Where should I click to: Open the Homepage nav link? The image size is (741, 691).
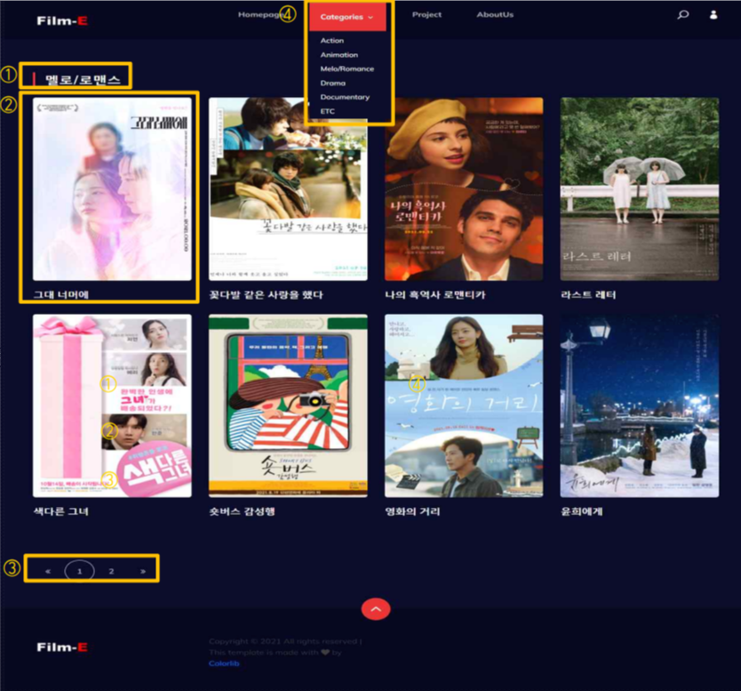(260, 14)
